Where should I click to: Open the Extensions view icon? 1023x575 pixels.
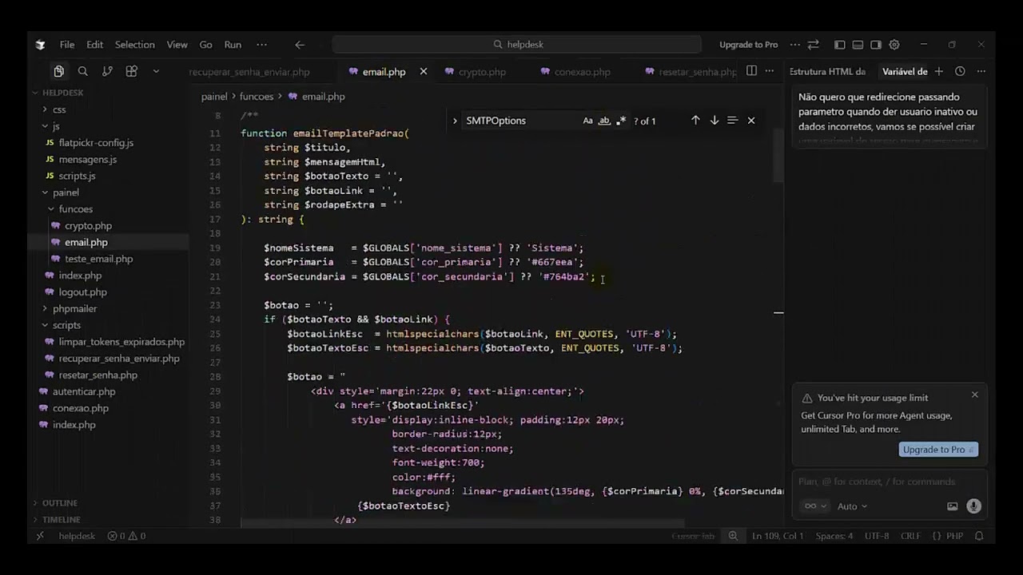[132, 71]
